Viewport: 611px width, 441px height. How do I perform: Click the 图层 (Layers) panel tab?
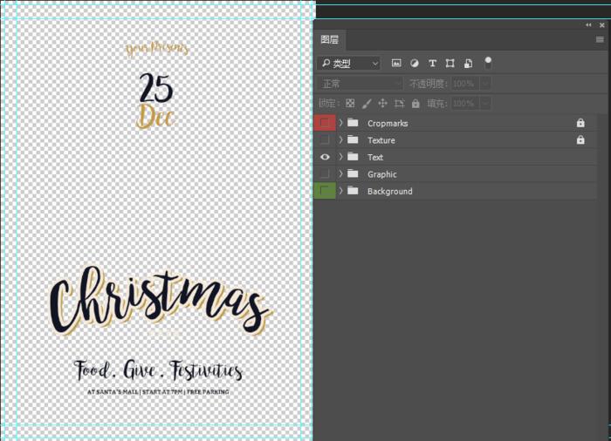pyautogui.click(x=330, y=39)
